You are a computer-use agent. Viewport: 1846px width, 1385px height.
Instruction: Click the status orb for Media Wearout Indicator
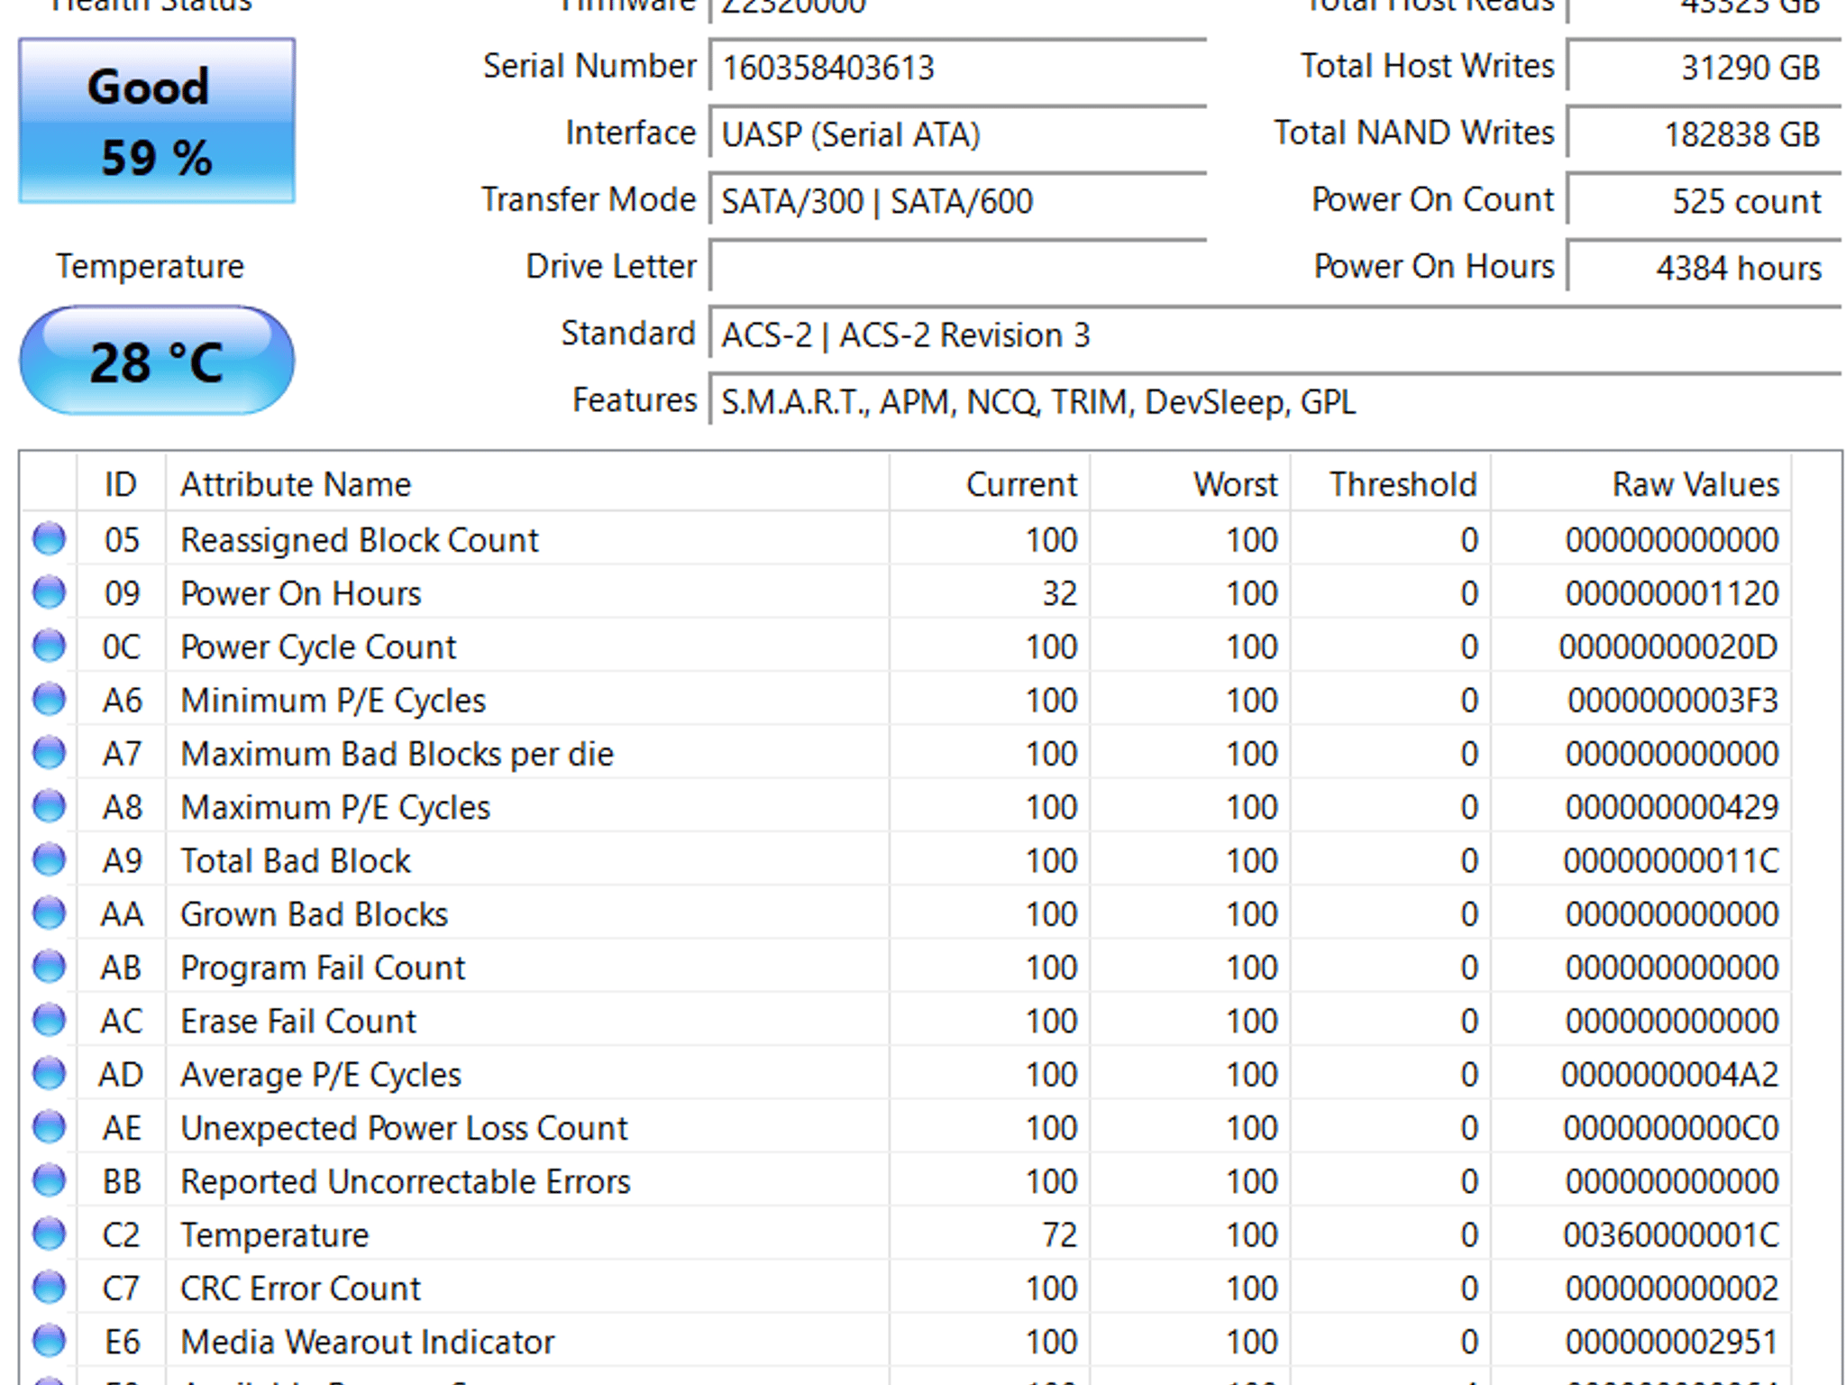[49, 1341]
